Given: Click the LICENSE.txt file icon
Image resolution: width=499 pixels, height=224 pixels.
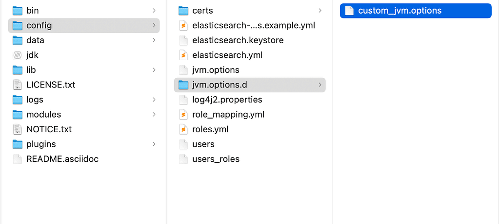Looking at the screenshot, I should click(x=18, y=85).
